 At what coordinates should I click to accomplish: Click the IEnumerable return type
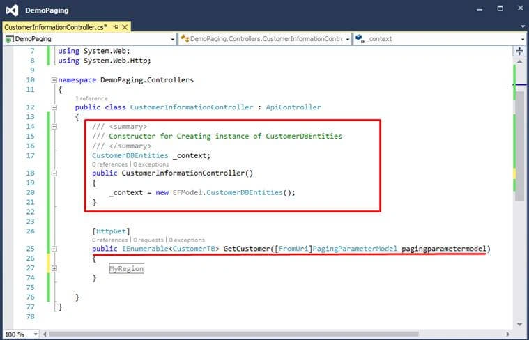point(145,249)
